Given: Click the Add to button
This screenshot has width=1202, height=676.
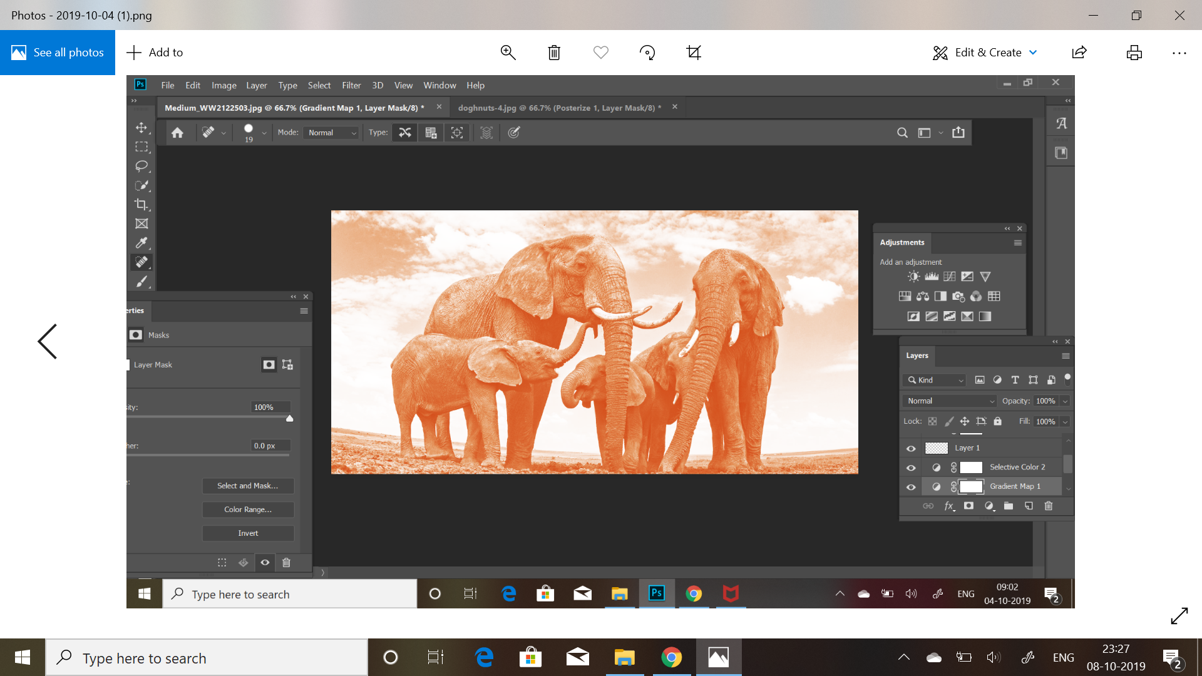Looking at the screenshot, I should [x=155, y=53].
